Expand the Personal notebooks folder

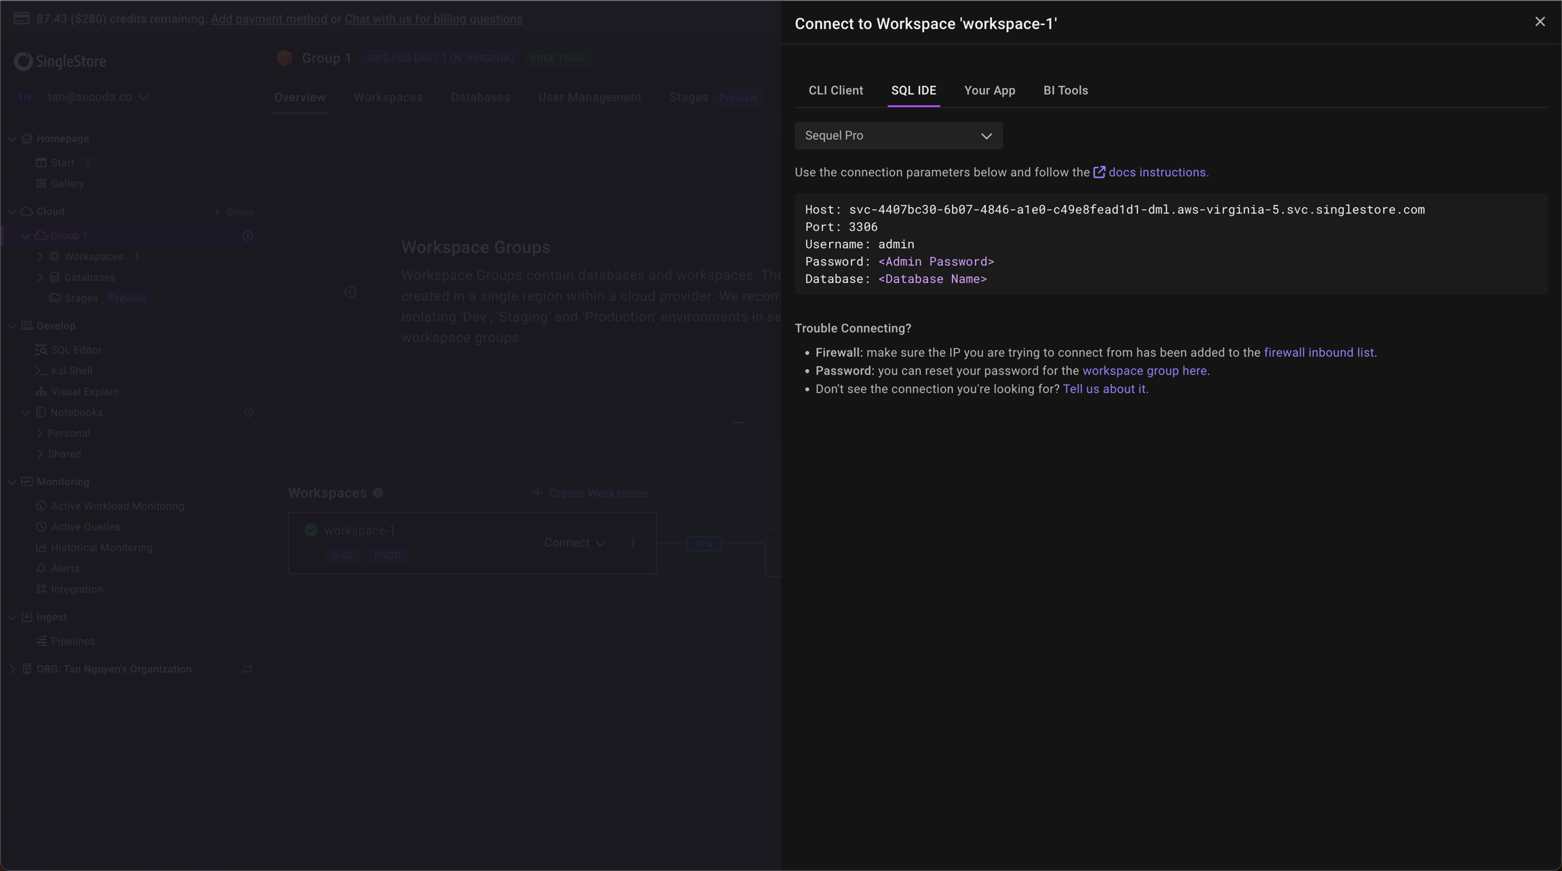pos(40,433)
